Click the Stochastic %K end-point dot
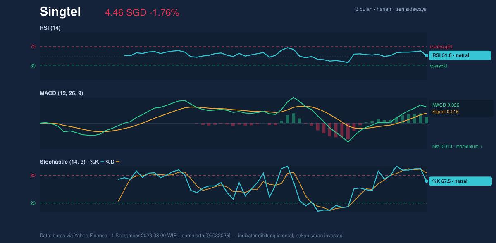 pyautogui.click(x=427, y=181)
